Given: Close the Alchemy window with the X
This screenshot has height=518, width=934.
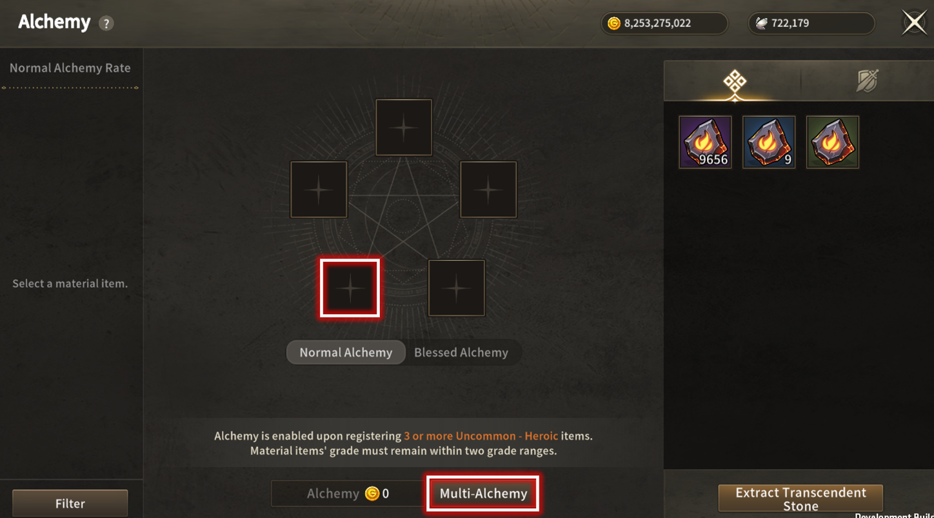Looking at the screenshot, I should (x=914, y=23).
